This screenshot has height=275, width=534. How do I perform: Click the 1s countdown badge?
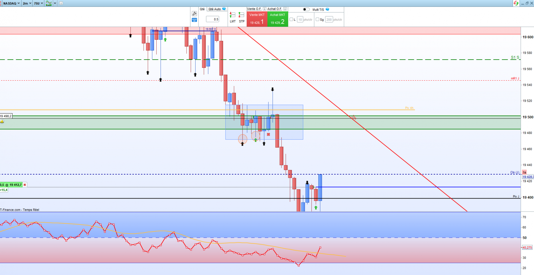(524, 172)
